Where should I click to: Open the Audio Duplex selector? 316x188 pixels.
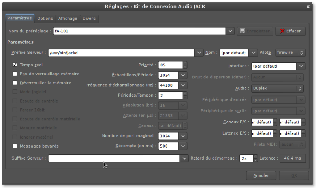point(278,88)
